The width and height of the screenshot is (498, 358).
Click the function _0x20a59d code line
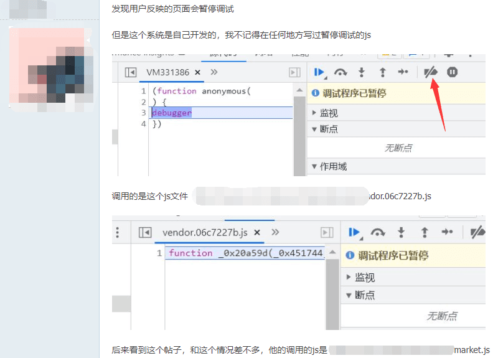tap(245, 253)
